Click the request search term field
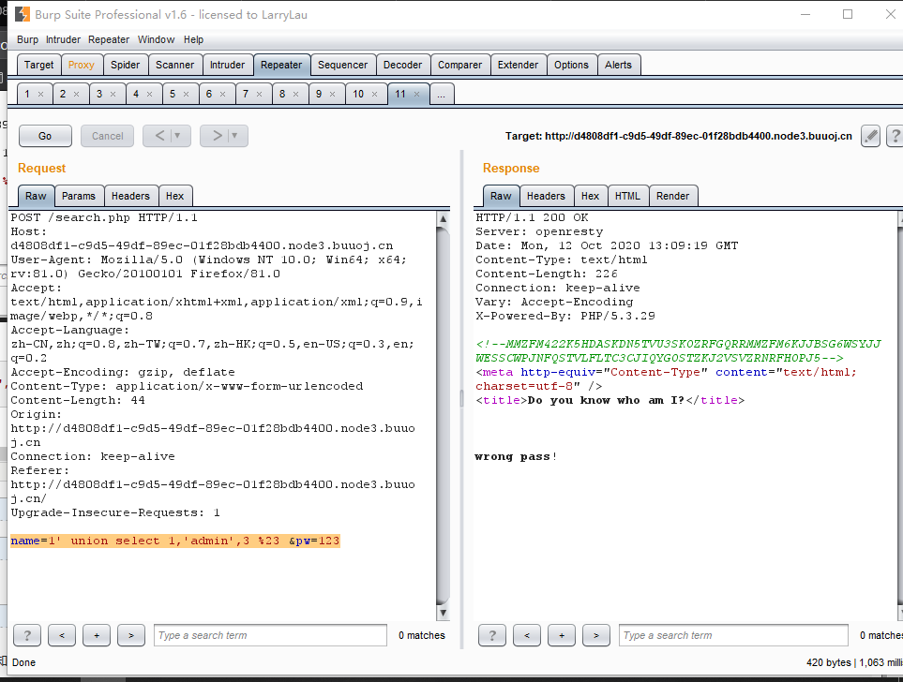Screen dimensions: 903x682 point(270,635)
